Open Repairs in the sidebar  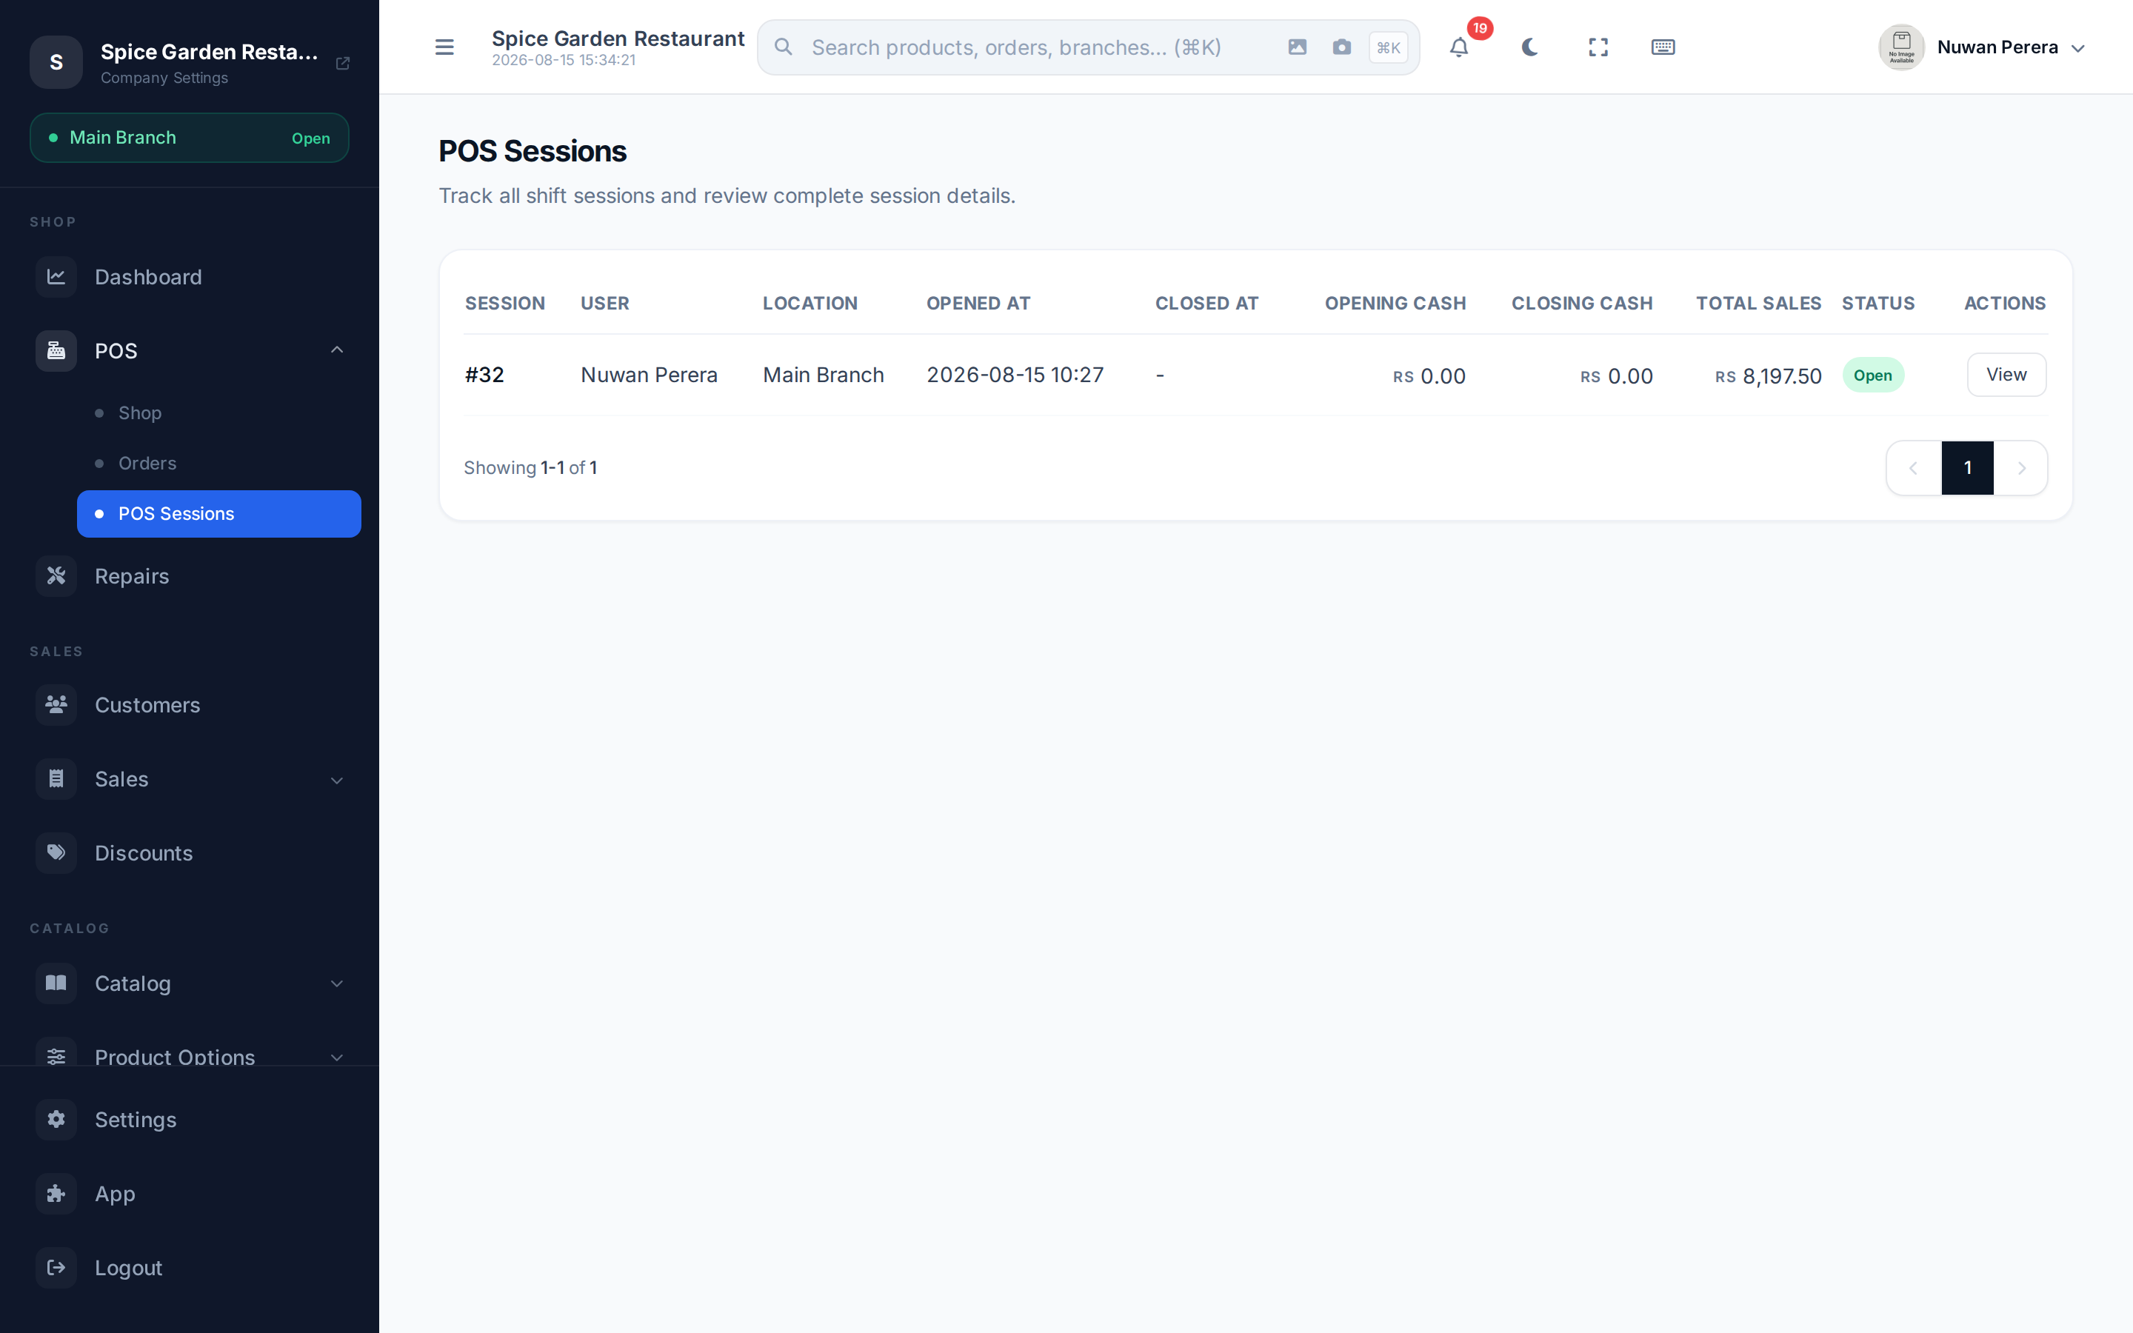(190, 575)
